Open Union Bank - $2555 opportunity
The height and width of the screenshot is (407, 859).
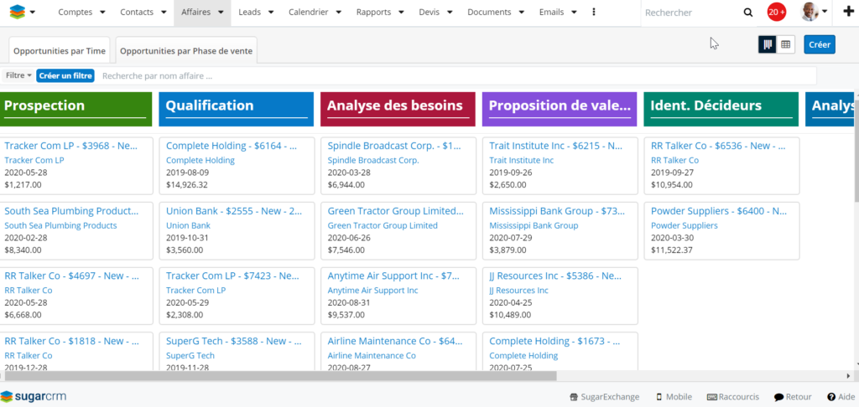point(233,210)
